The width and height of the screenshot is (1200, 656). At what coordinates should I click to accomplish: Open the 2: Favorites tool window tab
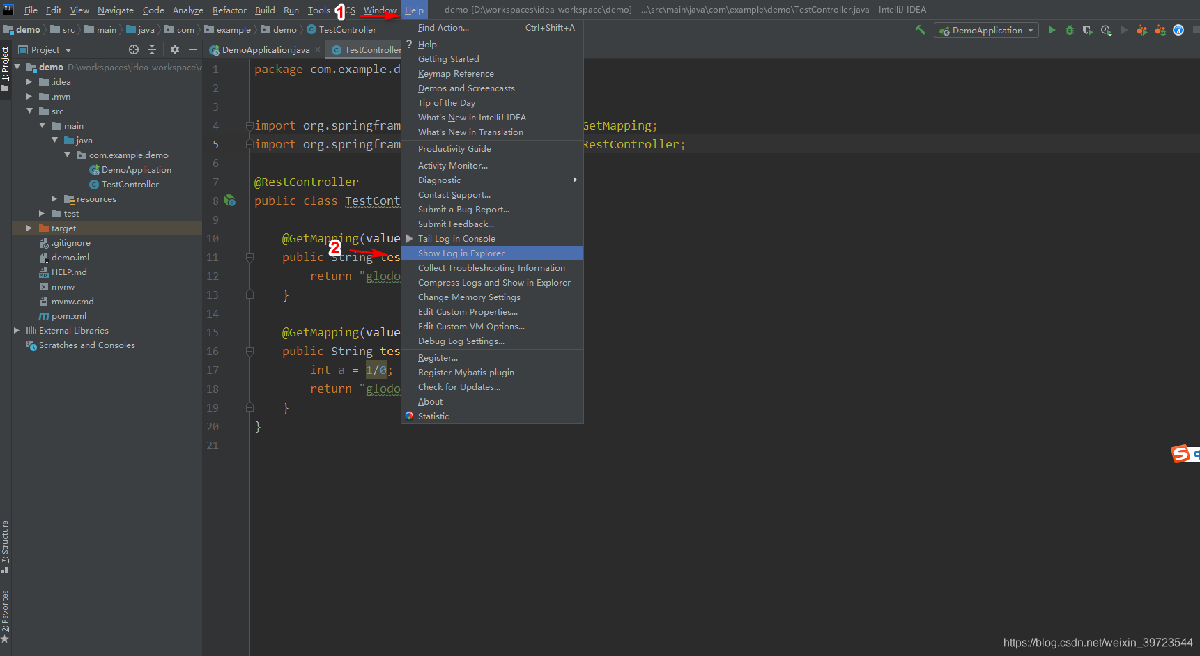coord(6,616)
